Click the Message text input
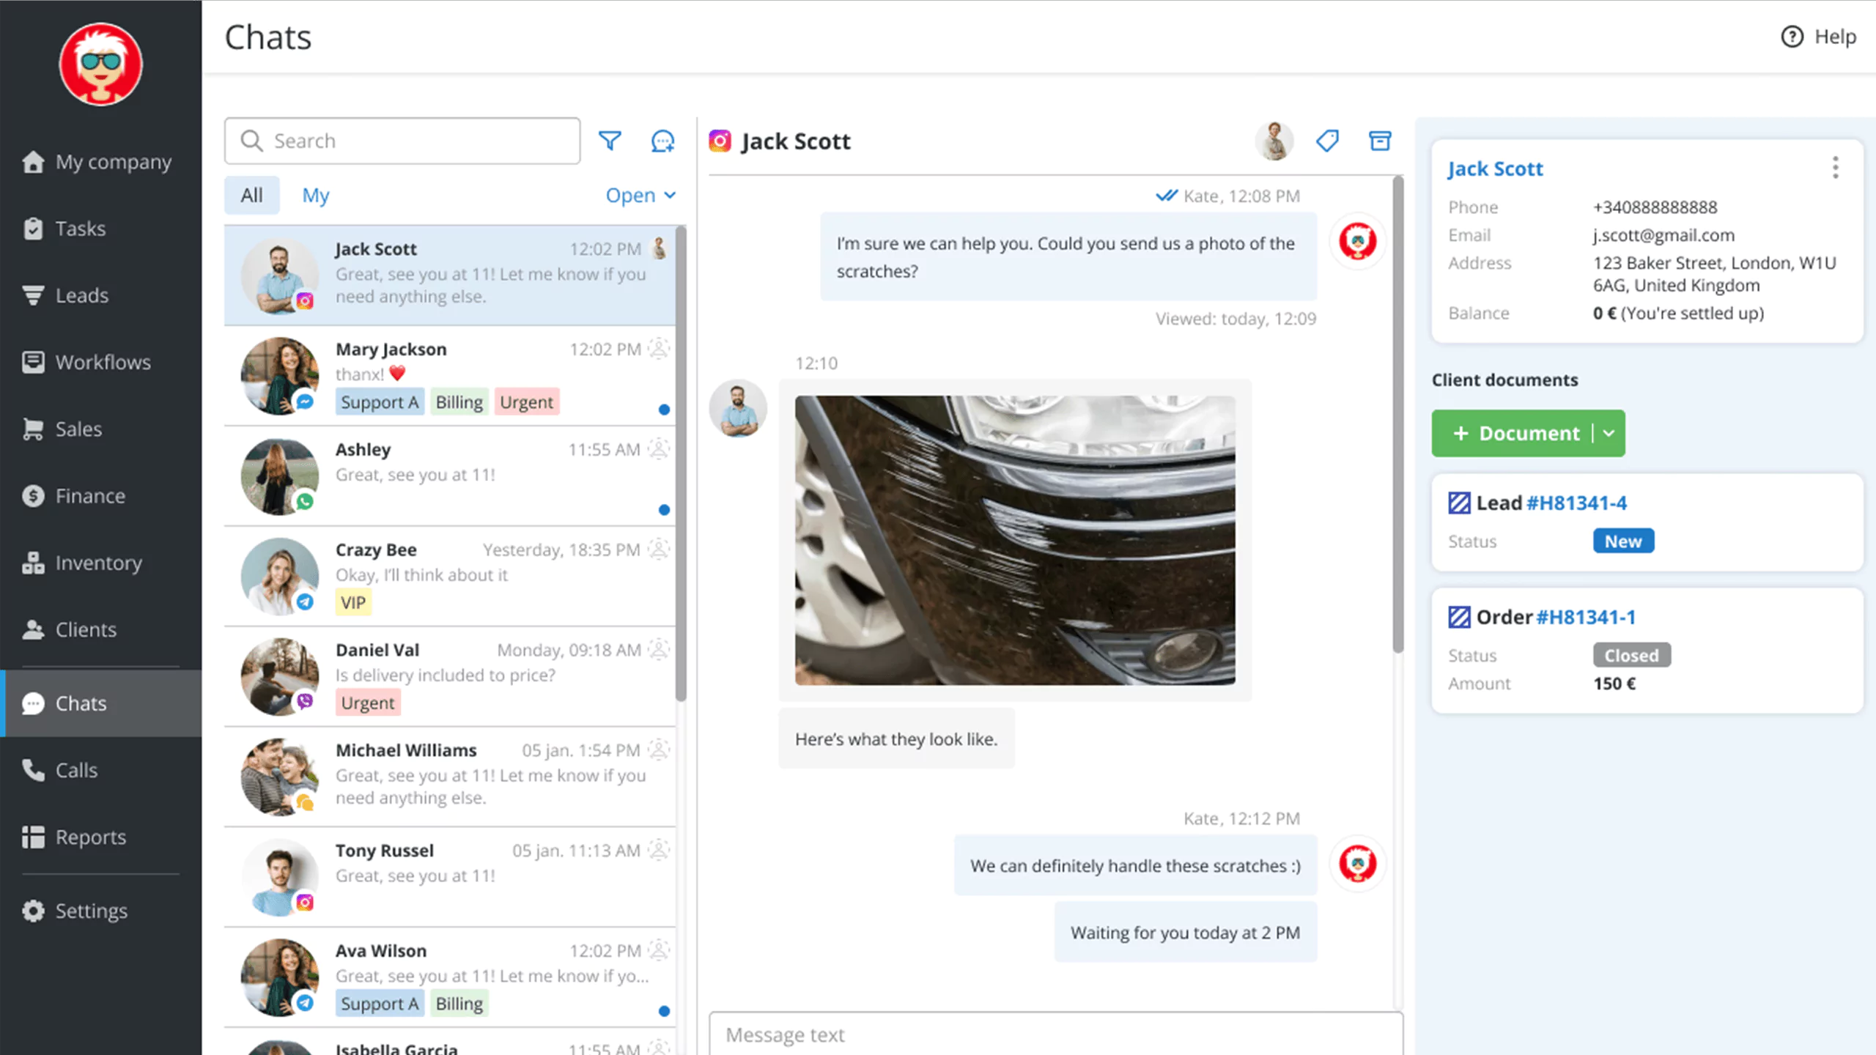 1055,1034
